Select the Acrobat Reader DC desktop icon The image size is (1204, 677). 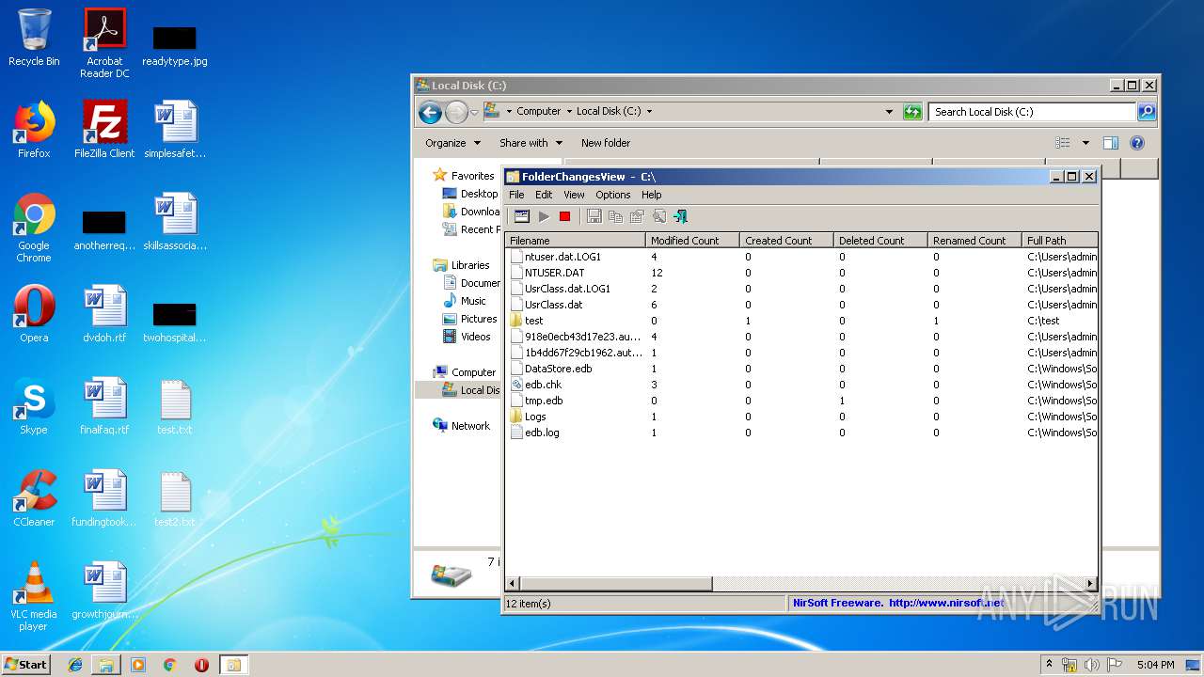pos(104,43)
